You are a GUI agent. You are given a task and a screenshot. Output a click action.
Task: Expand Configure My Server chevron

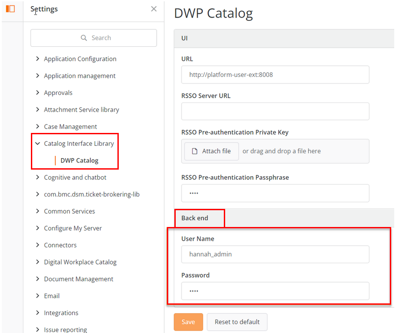(38, 228)
